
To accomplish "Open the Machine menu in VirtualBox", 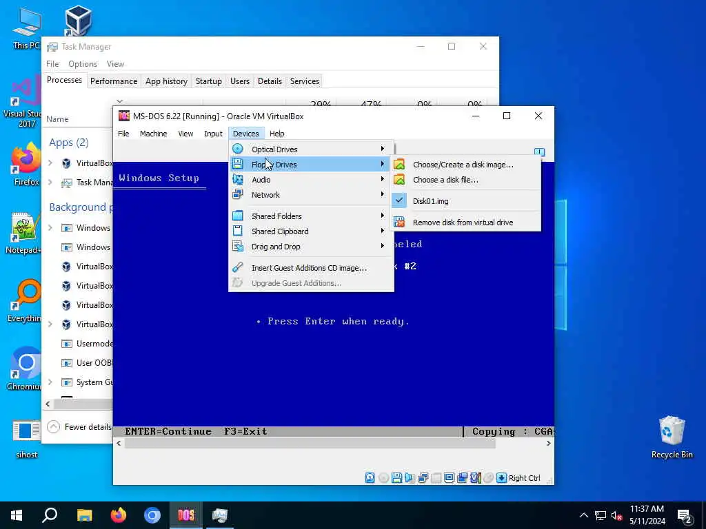I will coord(153,134).
